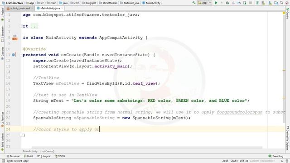Click the horizontal scrollbar of the editor
The image size is (290, 163).
(x=147, y=148)
